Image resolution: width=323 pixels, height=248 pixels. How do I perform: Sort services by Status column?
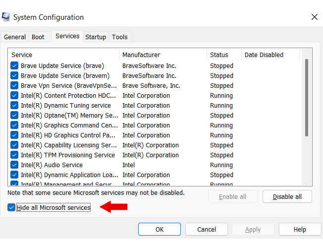click(x=223, y=55)
